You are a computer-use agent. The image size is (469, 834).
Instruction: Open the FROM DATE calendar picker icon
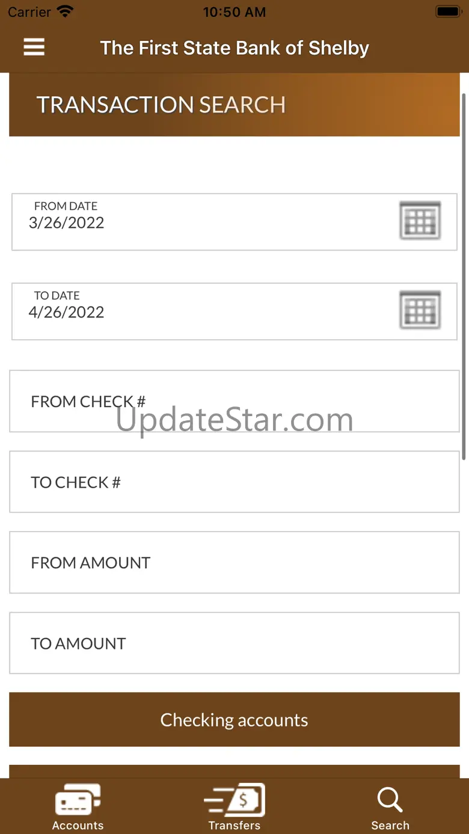tap(420, 221)
